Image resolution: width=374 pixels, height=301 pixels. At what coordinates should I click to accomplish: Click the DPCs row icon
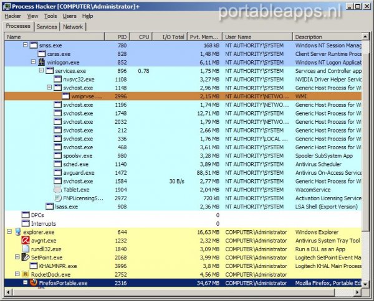click(x=26, y=215)
